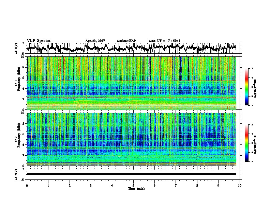Click the time axis tick label "4"

coord(112,186)
